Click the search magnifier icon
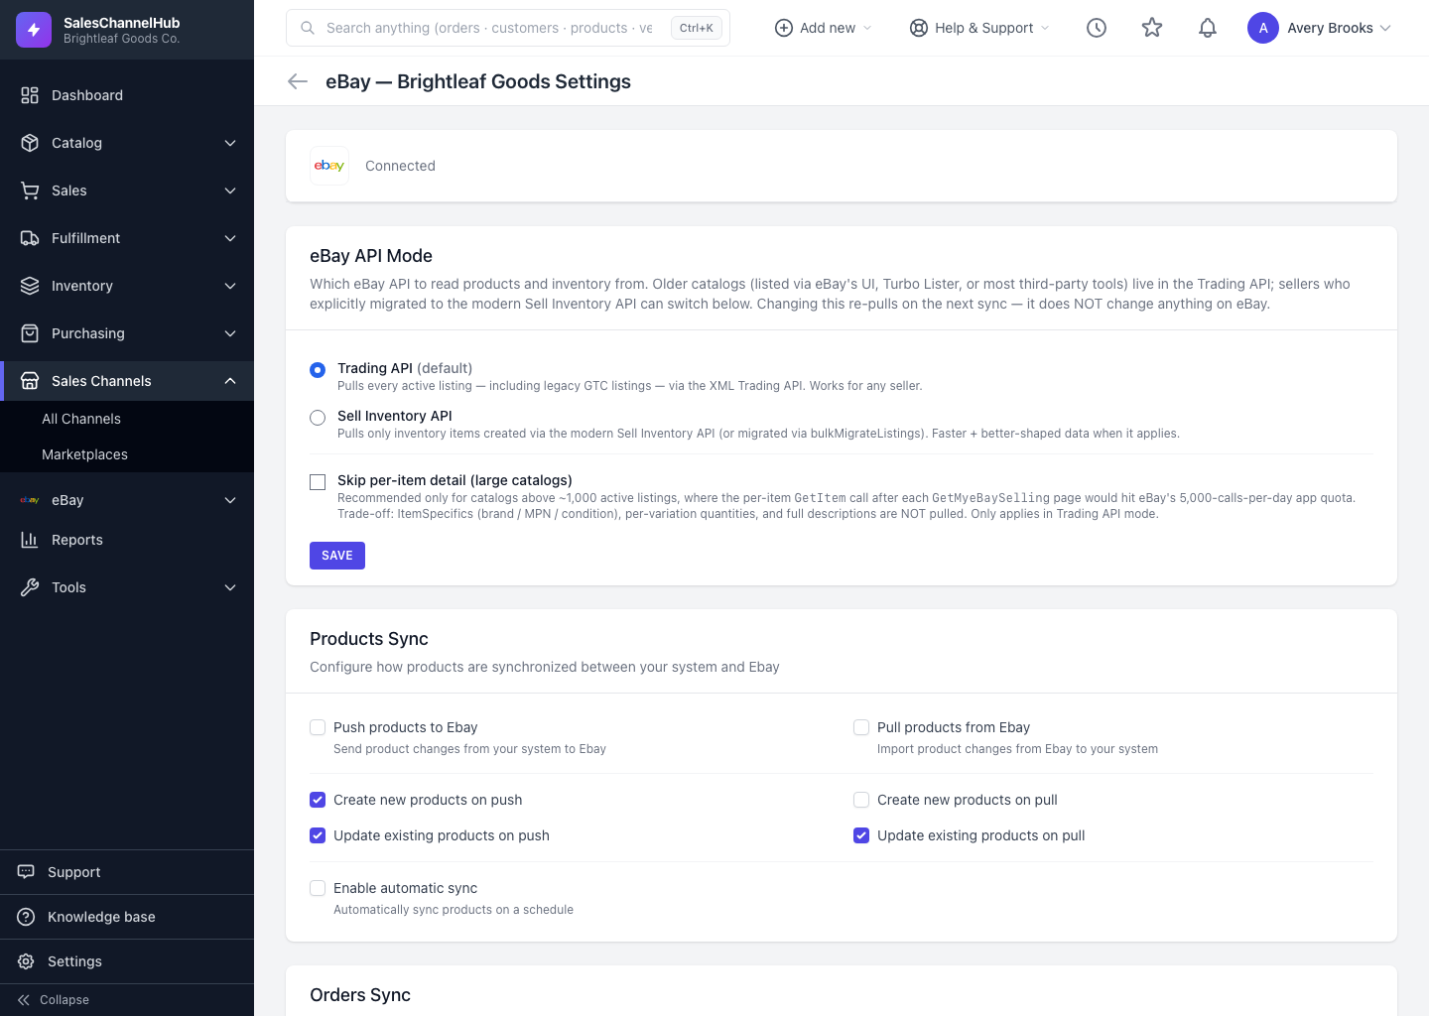1429x1016 pixels. click(x=308, y=28)
